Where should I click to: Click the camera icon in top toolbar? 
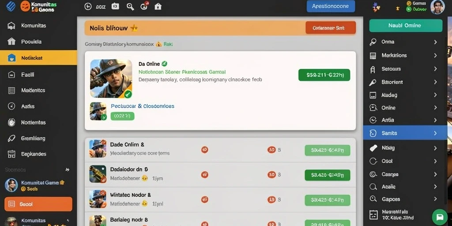tap(115, 6)
